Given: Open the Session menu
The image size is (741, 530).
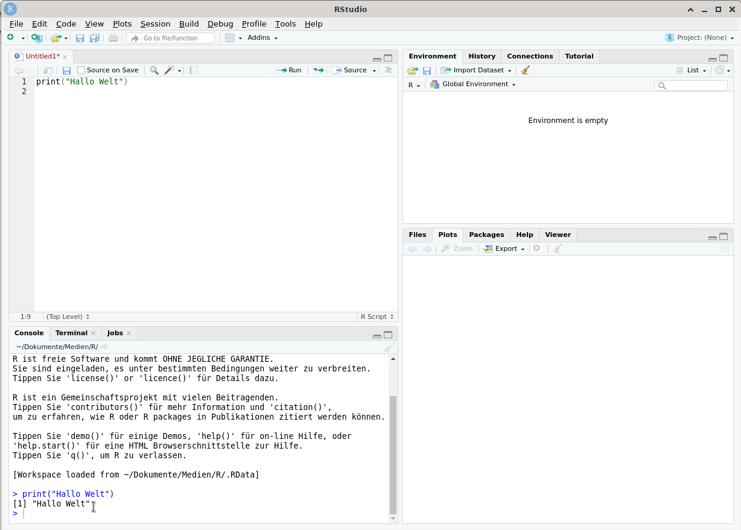Looking at the screenshot, I should pos(156,24).
